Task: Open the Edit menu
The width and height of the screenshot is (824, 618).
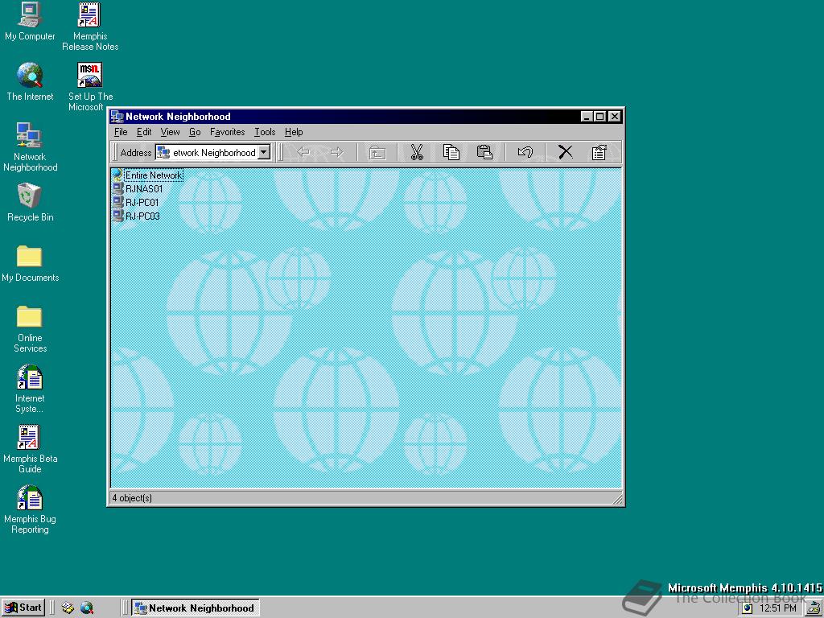Action: pos(144,132)
